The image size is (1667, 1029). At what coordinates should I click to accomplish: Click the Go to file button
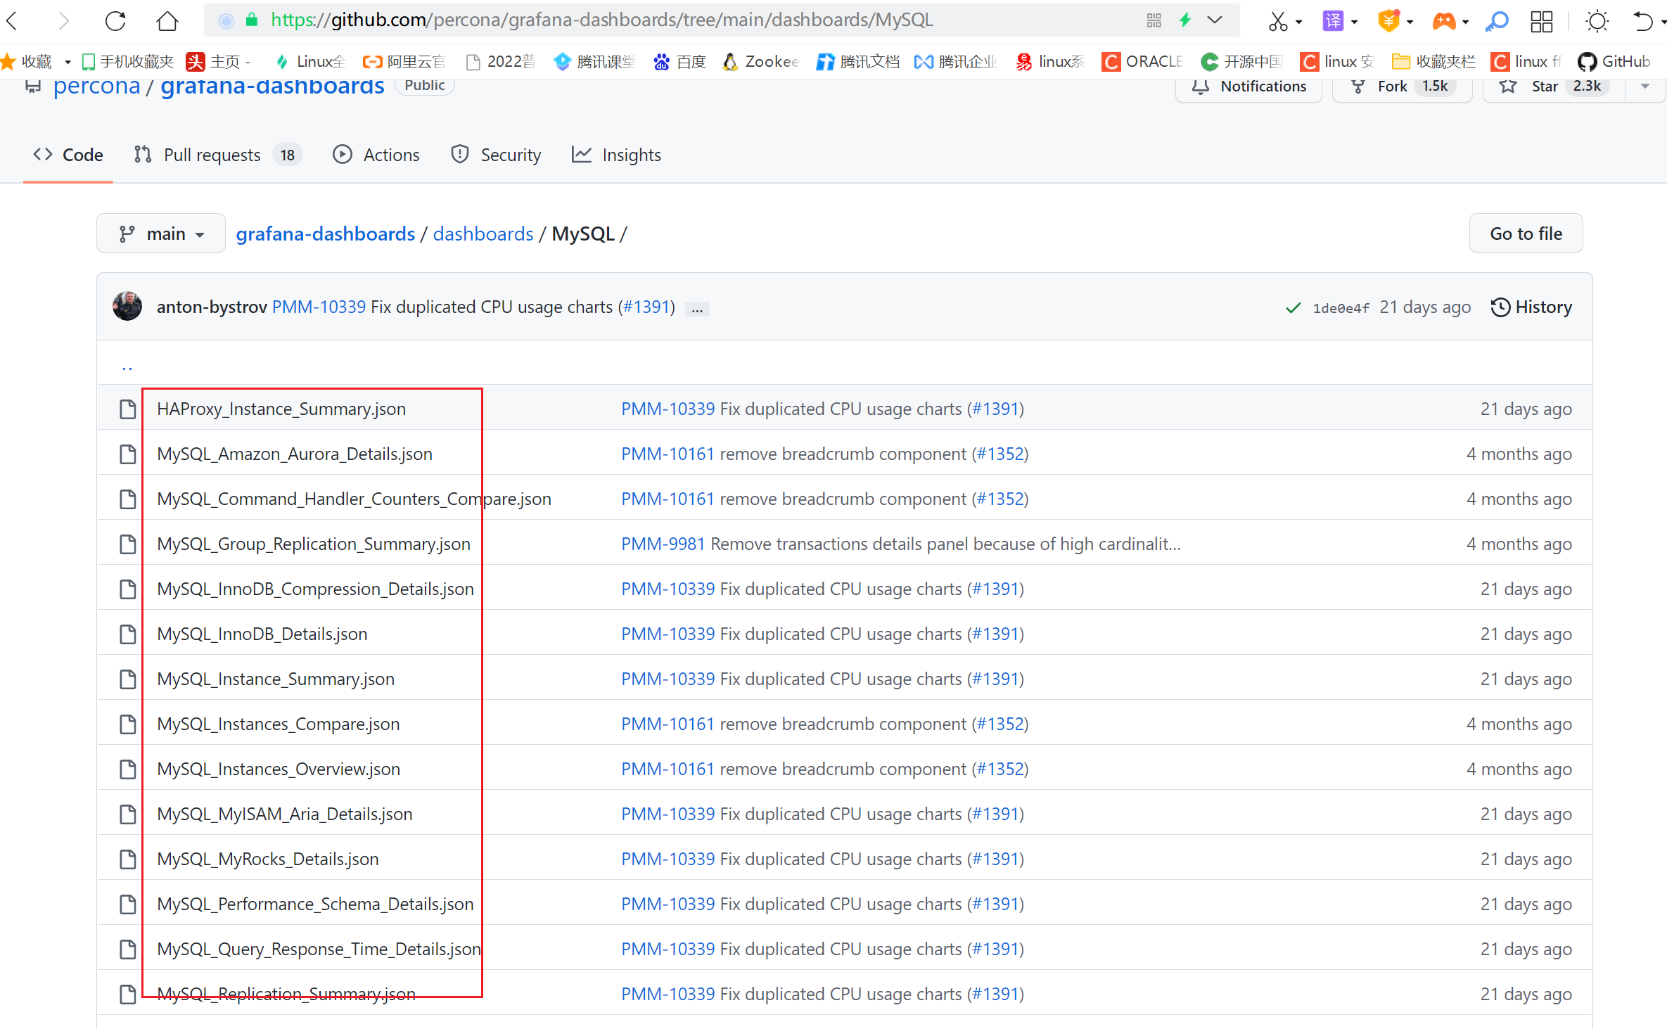(x=1526, y=234)
